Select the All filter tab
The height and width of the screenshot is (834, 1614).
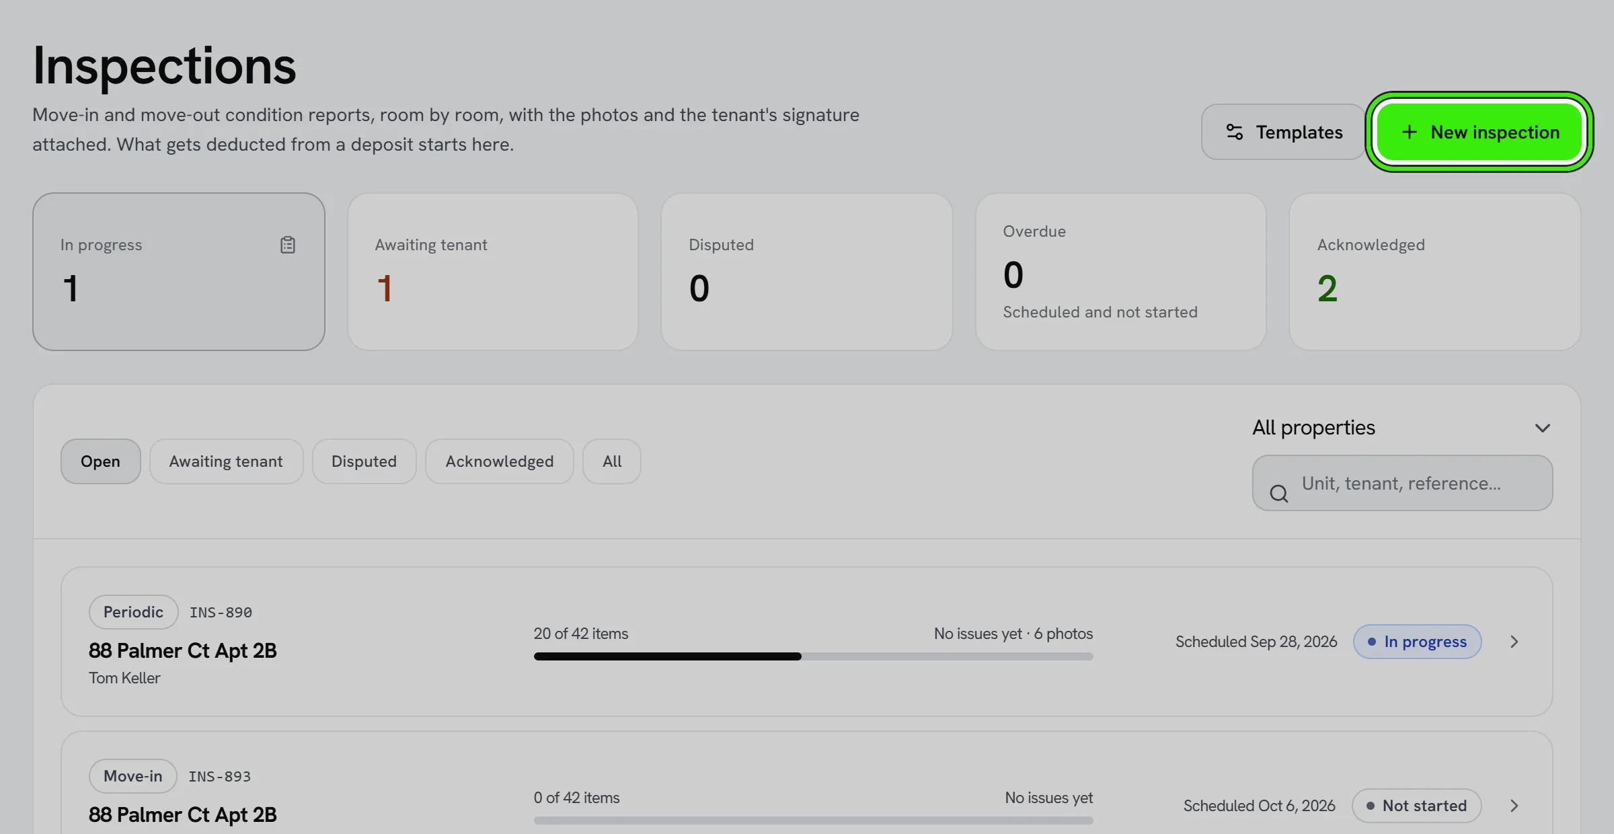click(612, 461)
